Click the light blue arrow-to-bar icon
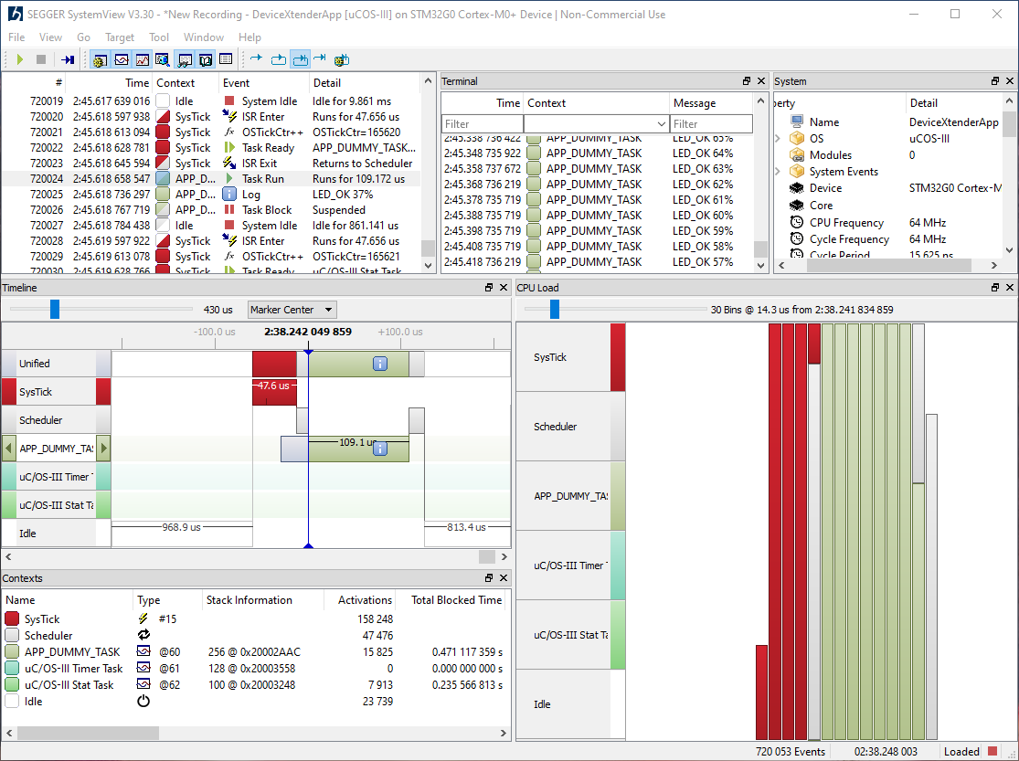This screenshot has width=1019, height=761. [320, 59]
